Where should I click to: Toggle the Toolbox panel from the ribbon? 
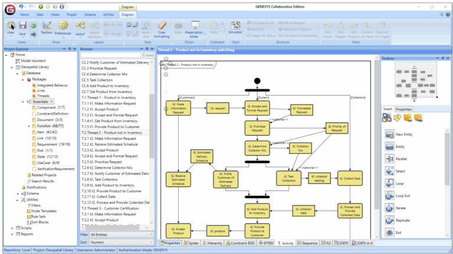(47, 27)
